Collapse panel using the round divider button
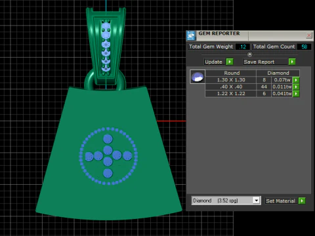 (249, 54)
